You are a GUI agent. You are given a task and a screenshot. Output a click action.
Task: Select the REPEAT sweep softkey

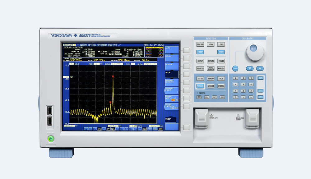click(172, 58)
